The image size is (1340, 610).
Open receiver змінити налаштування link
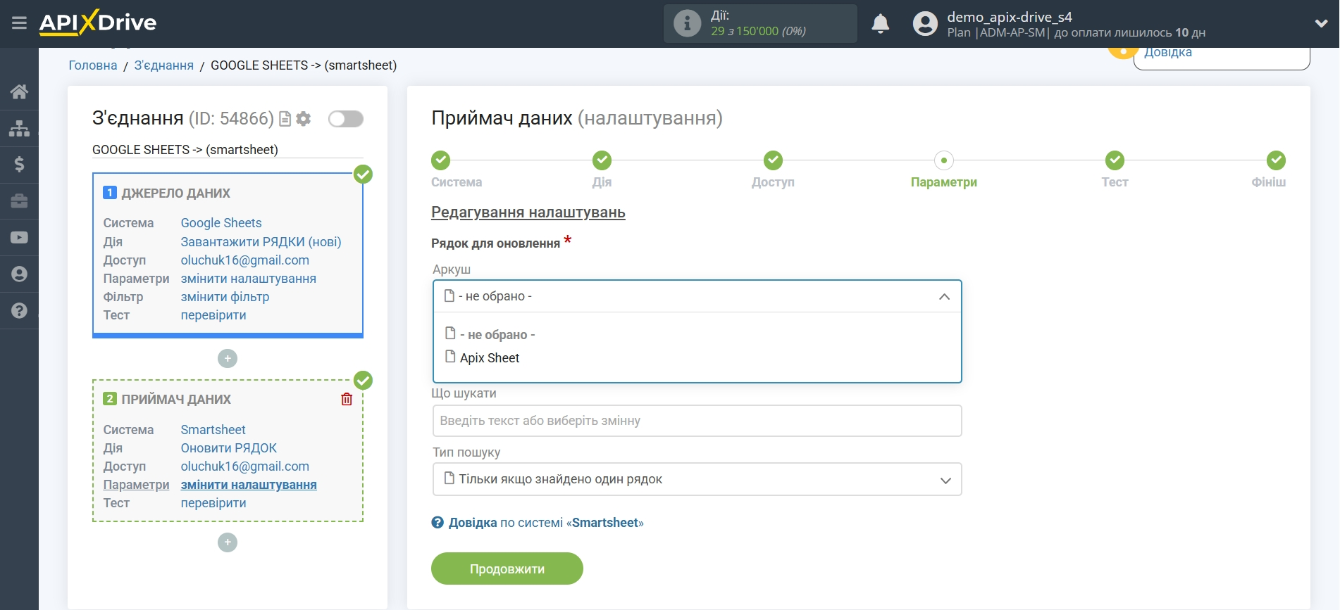click(x=249, y=485)
